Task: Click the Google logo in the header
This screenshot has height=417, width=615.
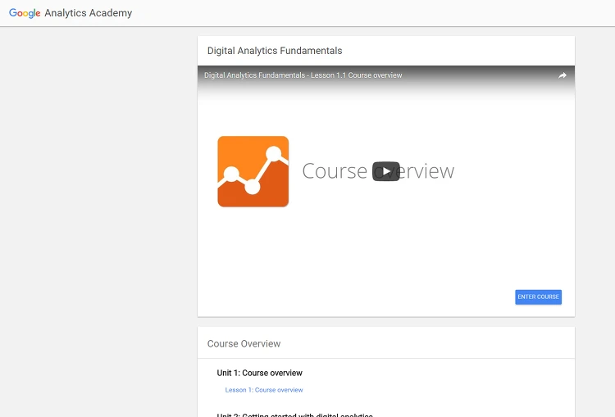Action: pyautogui.click(x=25, y=13)
